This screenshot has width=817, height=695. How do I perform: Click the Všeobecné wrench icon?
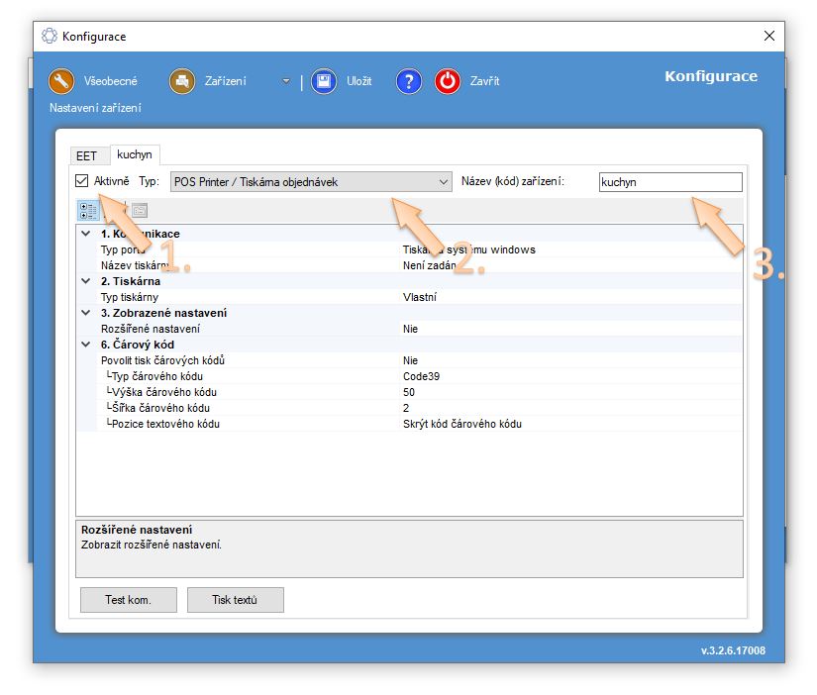tap(62, 81)
